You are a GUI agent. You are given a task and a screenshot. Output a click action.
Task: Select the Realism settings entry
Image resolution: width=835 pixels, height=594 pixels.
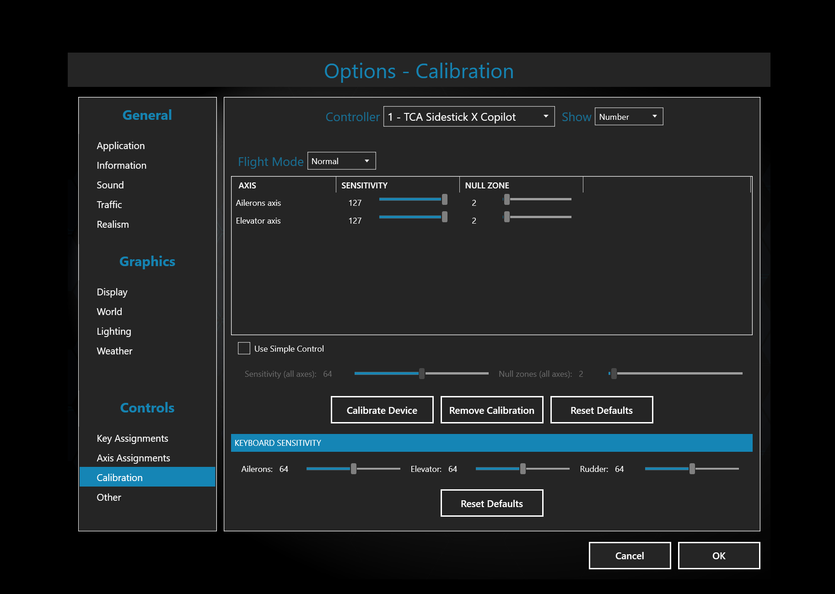pos(113,224)
